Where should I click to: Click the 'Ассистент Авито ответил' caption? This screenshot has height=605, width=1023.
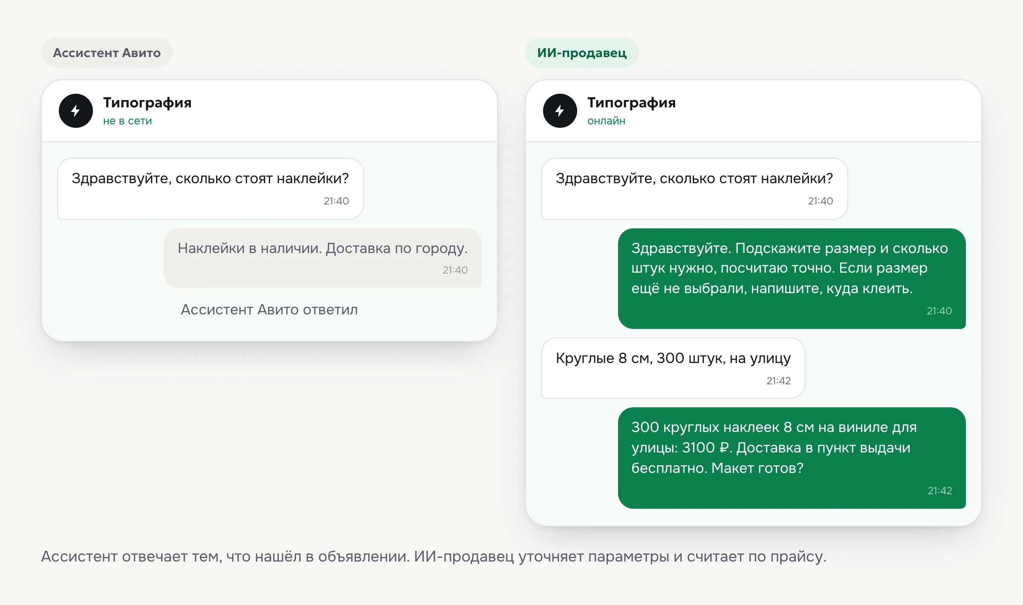click(x=269, y=310)
